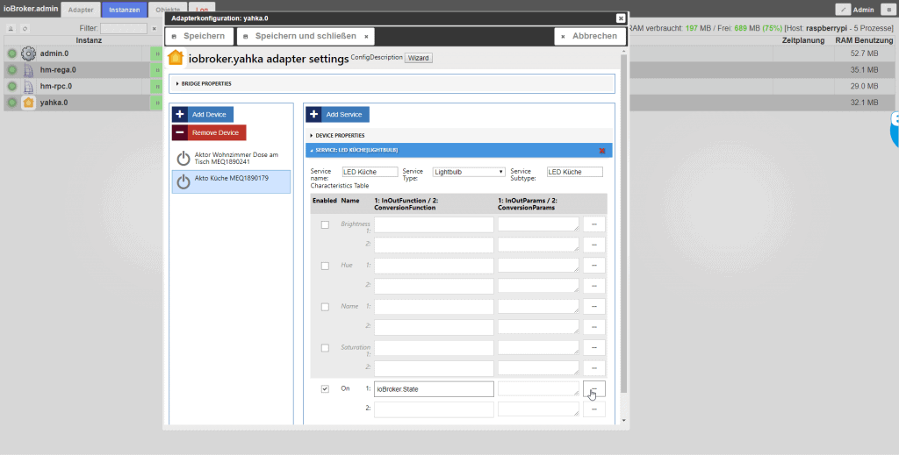Enable the Hue characteristic checkbox

[325, 267]
